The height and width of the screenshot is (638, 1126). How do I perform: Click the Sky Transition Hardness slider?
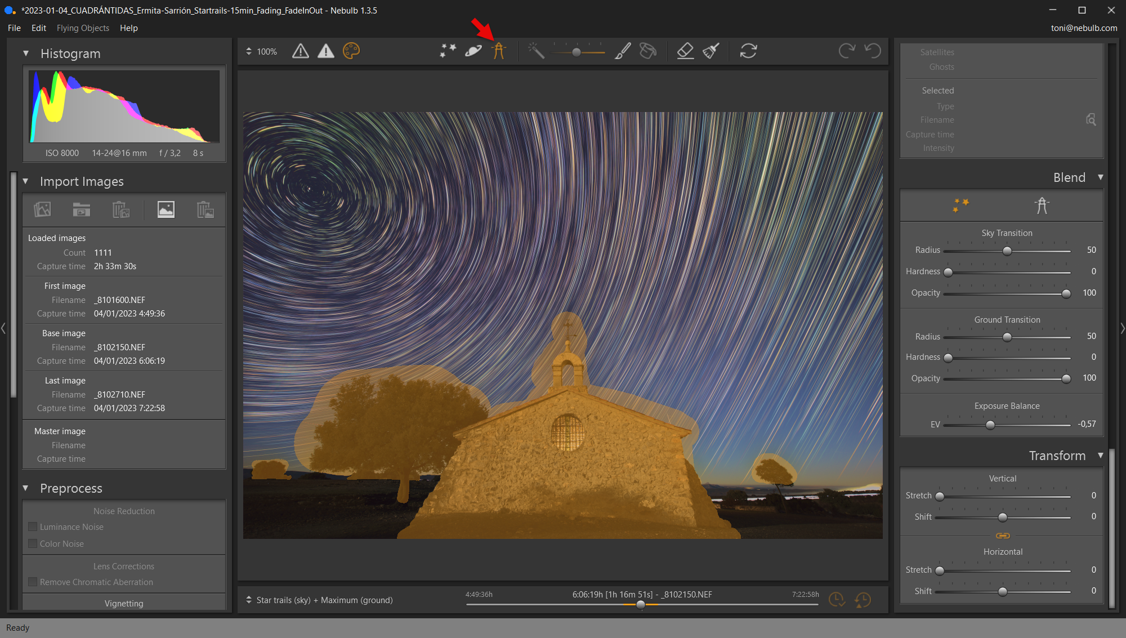1007,272
